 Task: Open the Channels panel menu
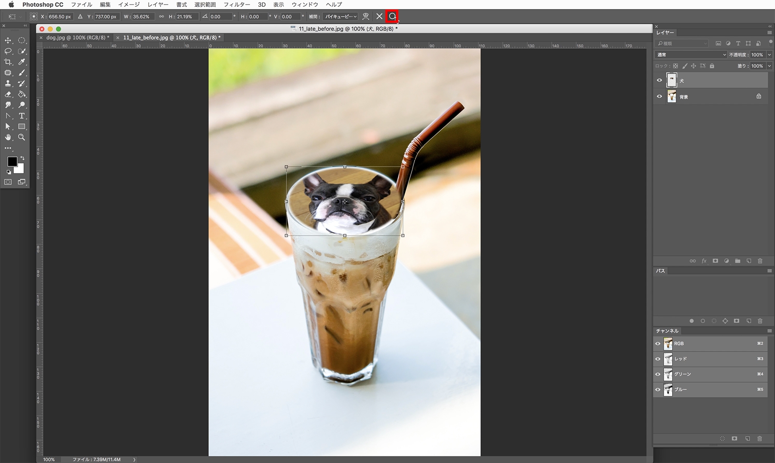(769, 331)
